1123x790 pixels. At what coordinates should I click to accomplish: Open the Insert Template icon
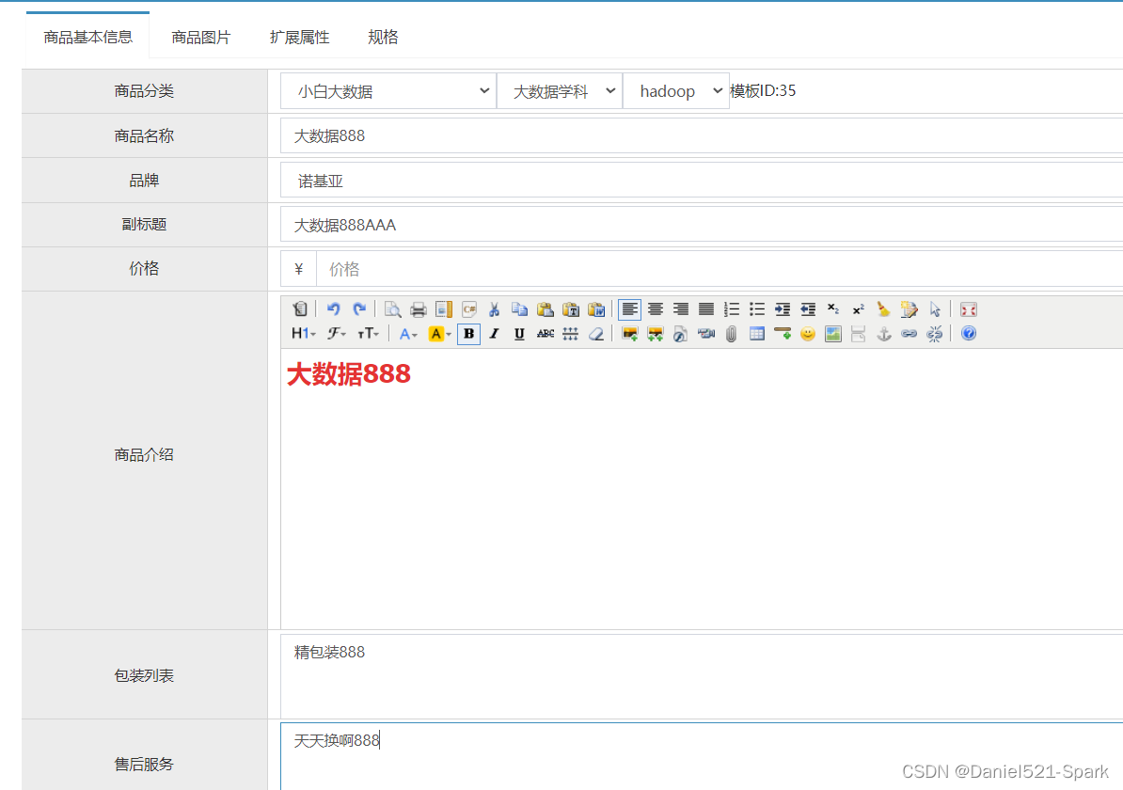[x=444, y=308]
